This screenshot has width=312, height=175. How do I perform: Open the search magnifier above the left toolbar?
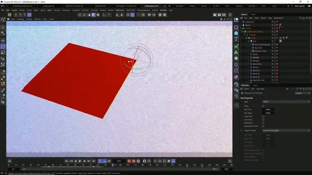click(2, 19)
